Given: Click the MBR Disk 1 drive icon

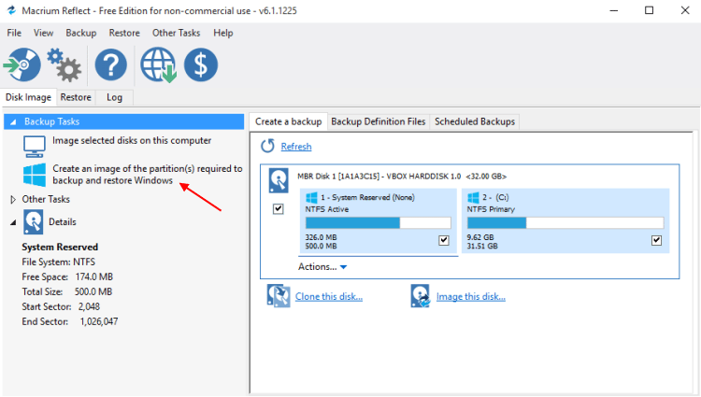Looking at the screenshot, I should [x=279, y=180].
